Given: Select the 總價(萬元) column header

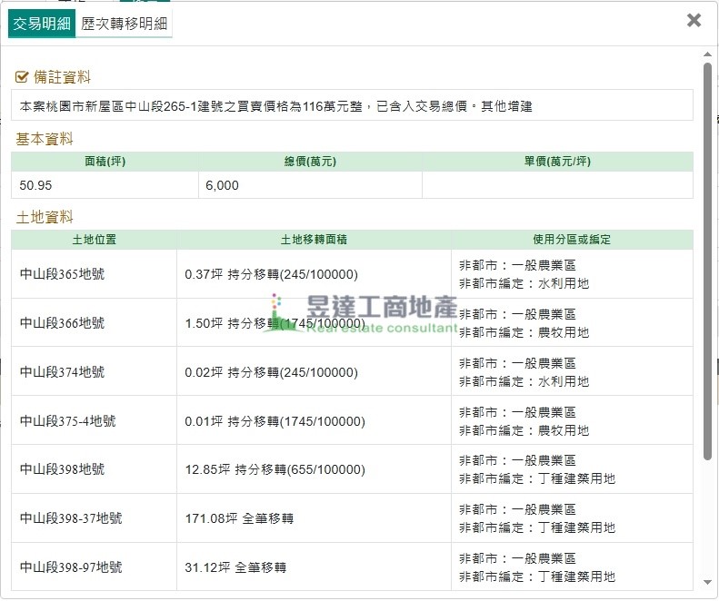Looking at the screenshot, I should pyautogui.click(x=310, y=162).
